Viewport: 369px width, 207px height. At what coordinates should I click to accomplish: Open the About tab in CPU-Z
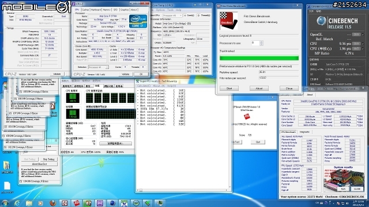tap(134, 10)
